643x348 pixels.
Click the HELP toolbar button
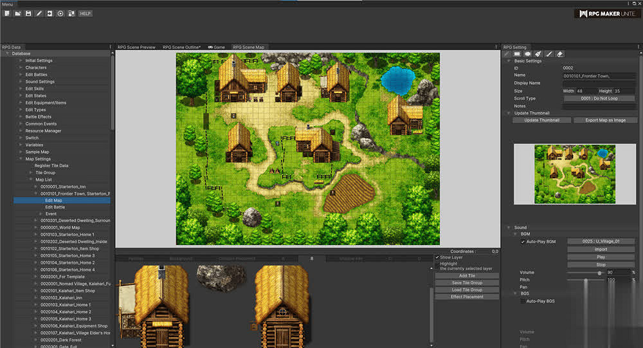pyautogui.click(x=86, y=14)
